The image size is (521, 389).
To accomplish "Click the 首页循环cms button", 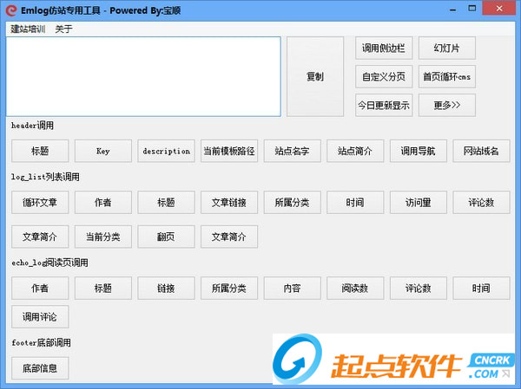I will coord(447,76).
